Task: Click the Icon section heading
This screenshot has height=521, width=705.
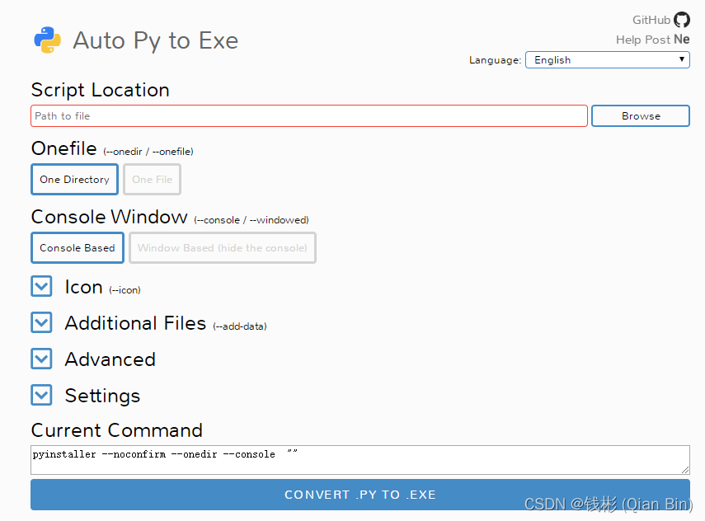Action: pyautogui.click(x=83, y=287)
